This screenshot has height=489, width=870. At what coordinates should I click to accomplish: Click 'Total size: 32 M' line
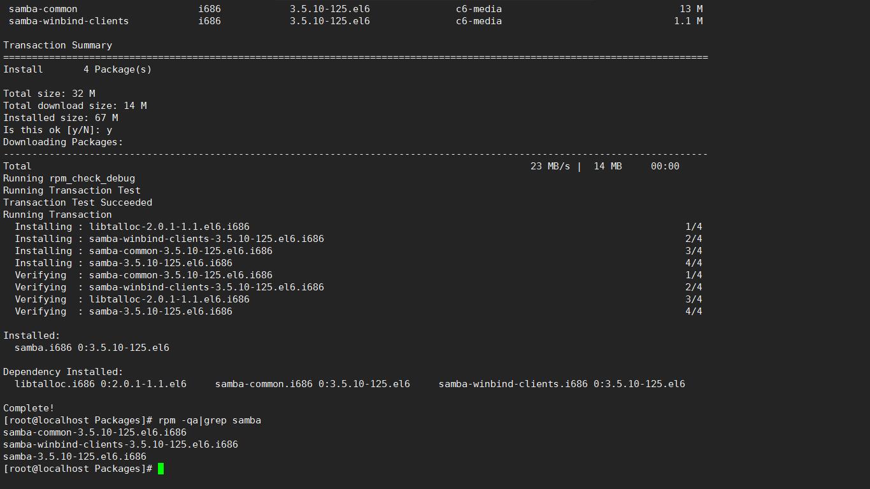pos(49,94)
